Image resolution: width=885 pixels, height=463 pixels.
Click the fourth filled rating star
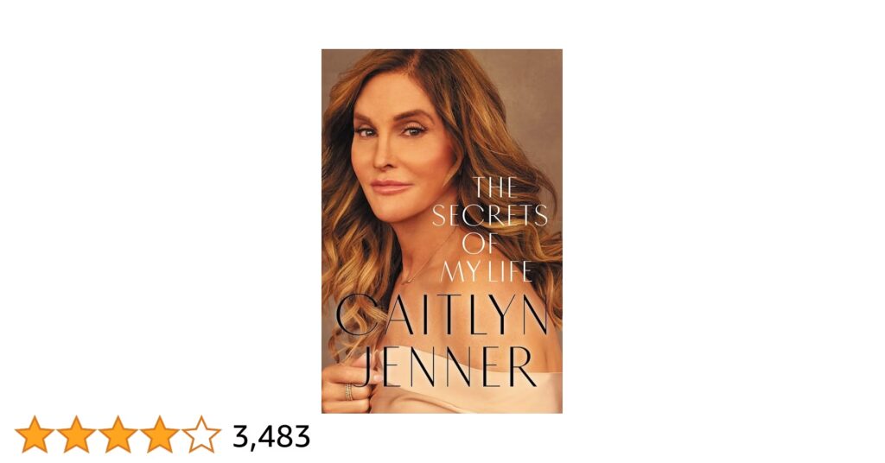(160, 434)
